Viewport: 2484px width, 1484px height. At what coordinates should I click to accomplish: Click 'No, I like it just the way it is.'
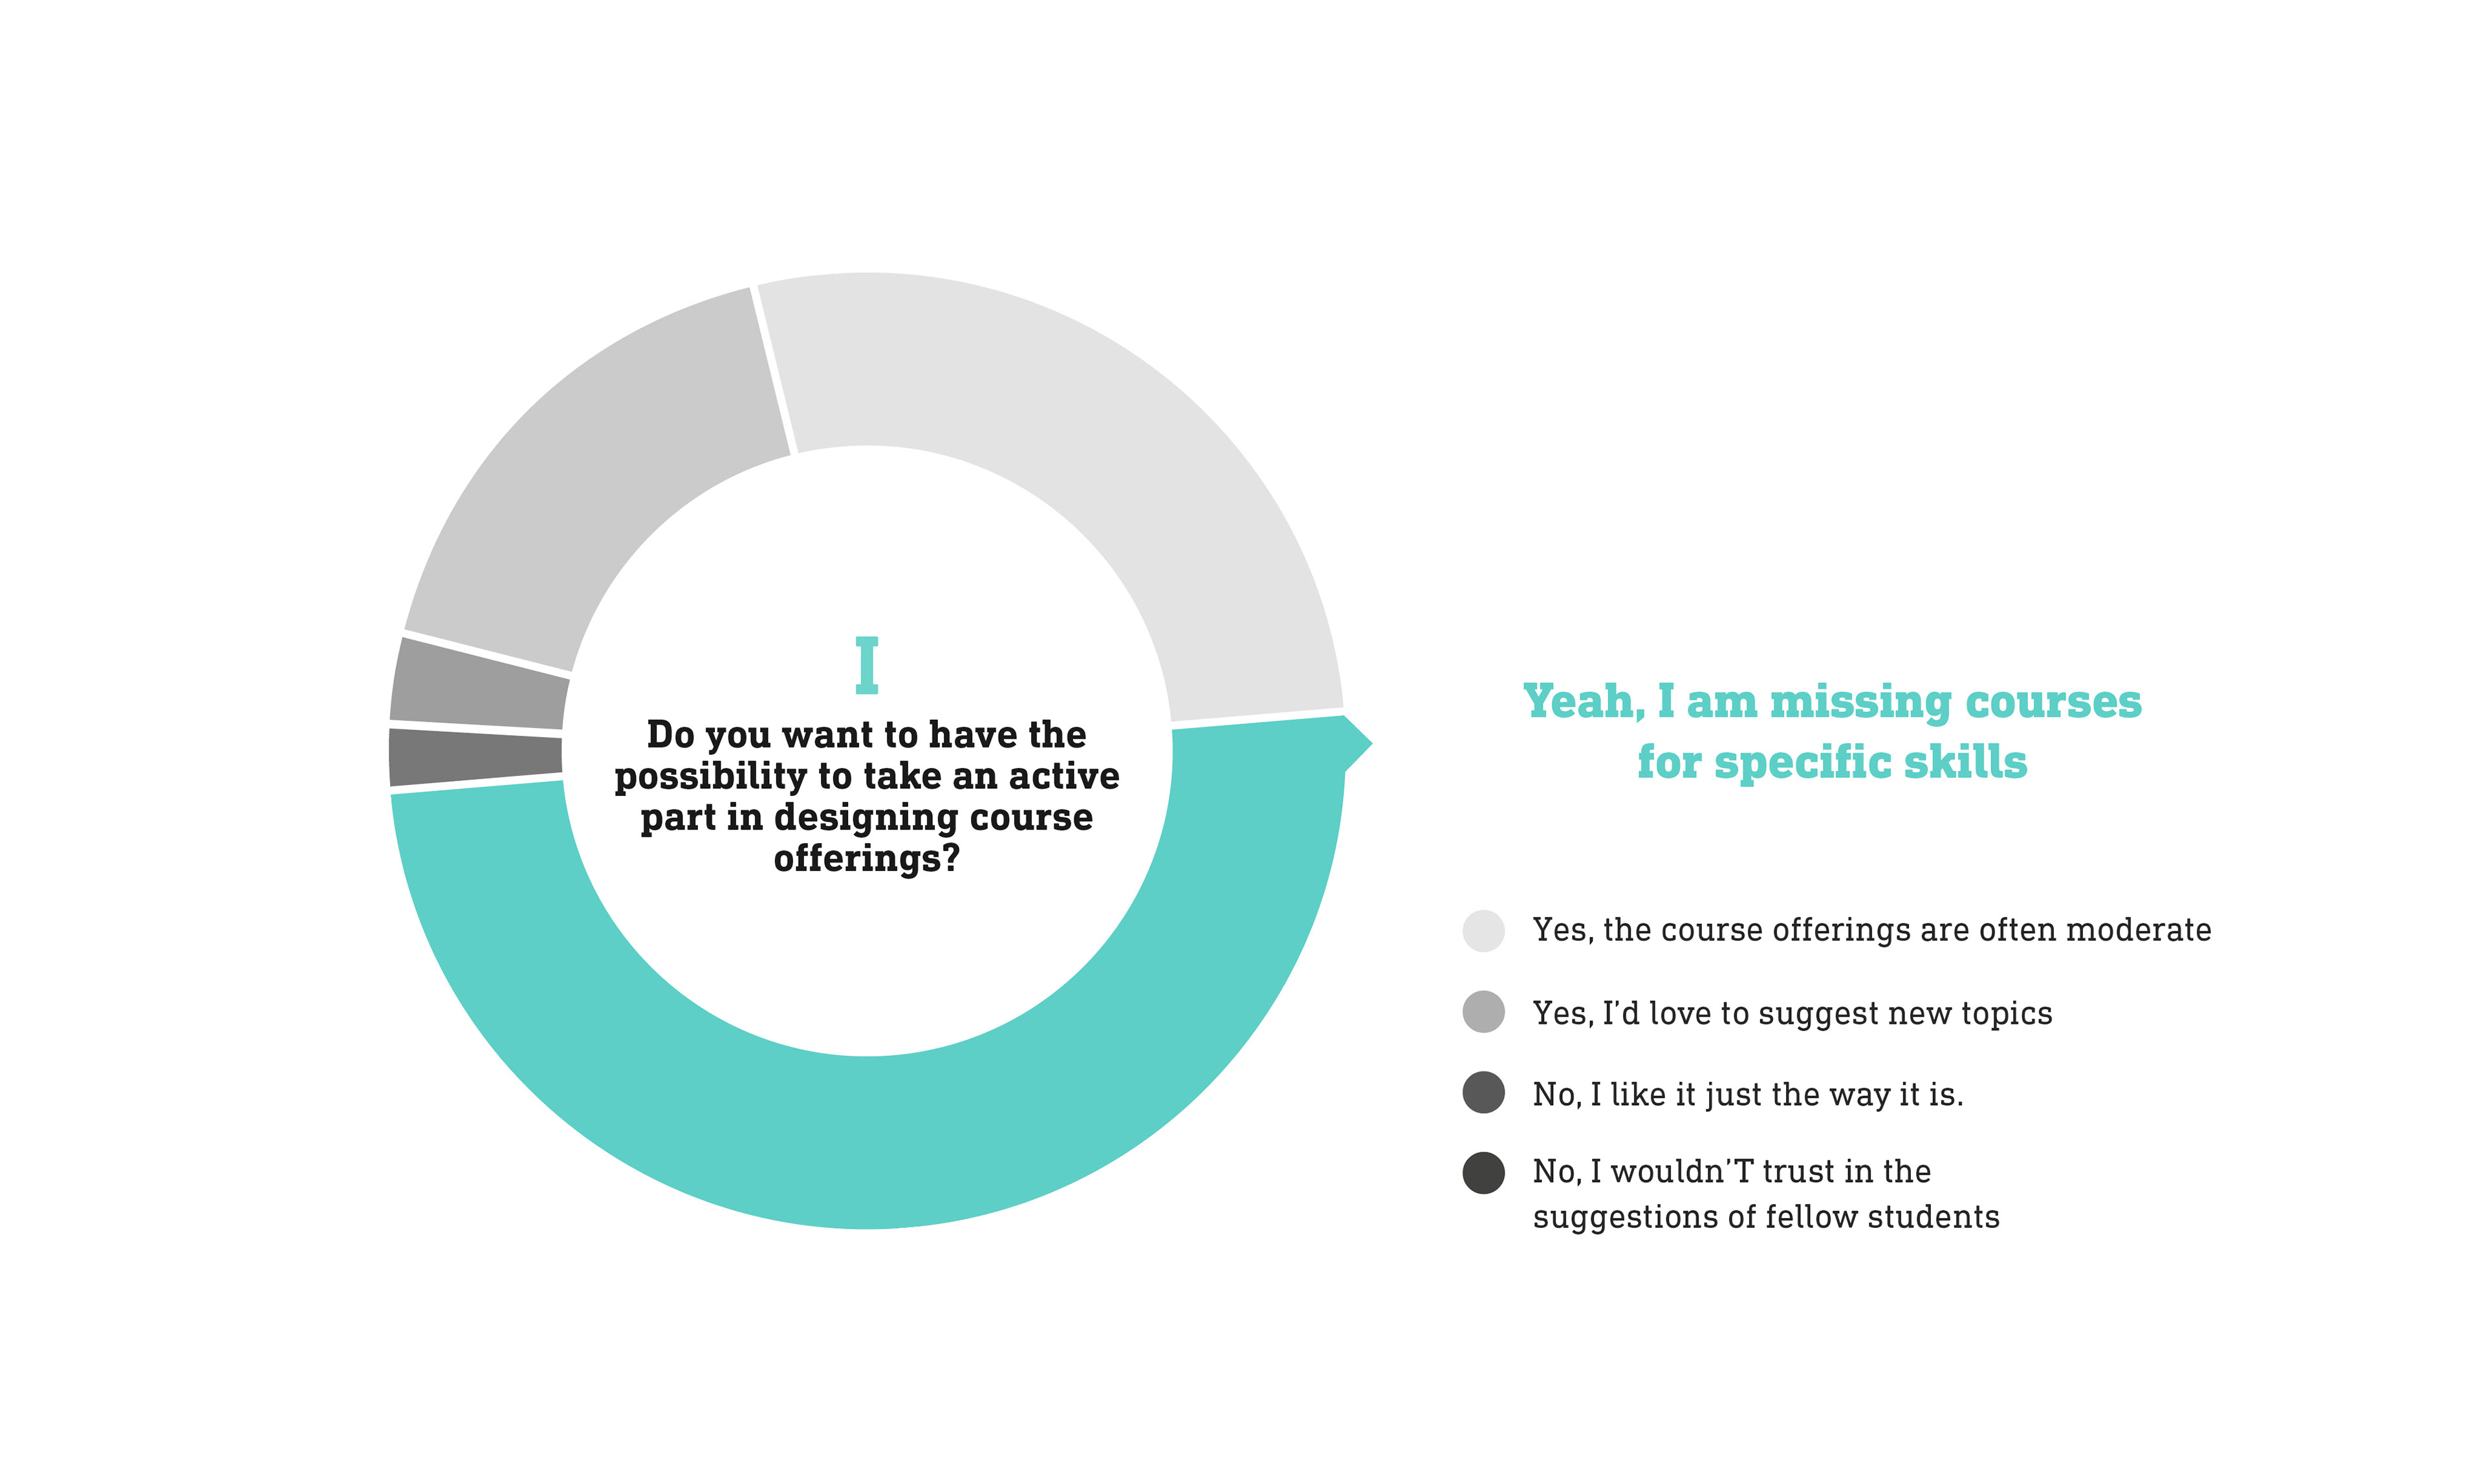click(1748, 1095)
